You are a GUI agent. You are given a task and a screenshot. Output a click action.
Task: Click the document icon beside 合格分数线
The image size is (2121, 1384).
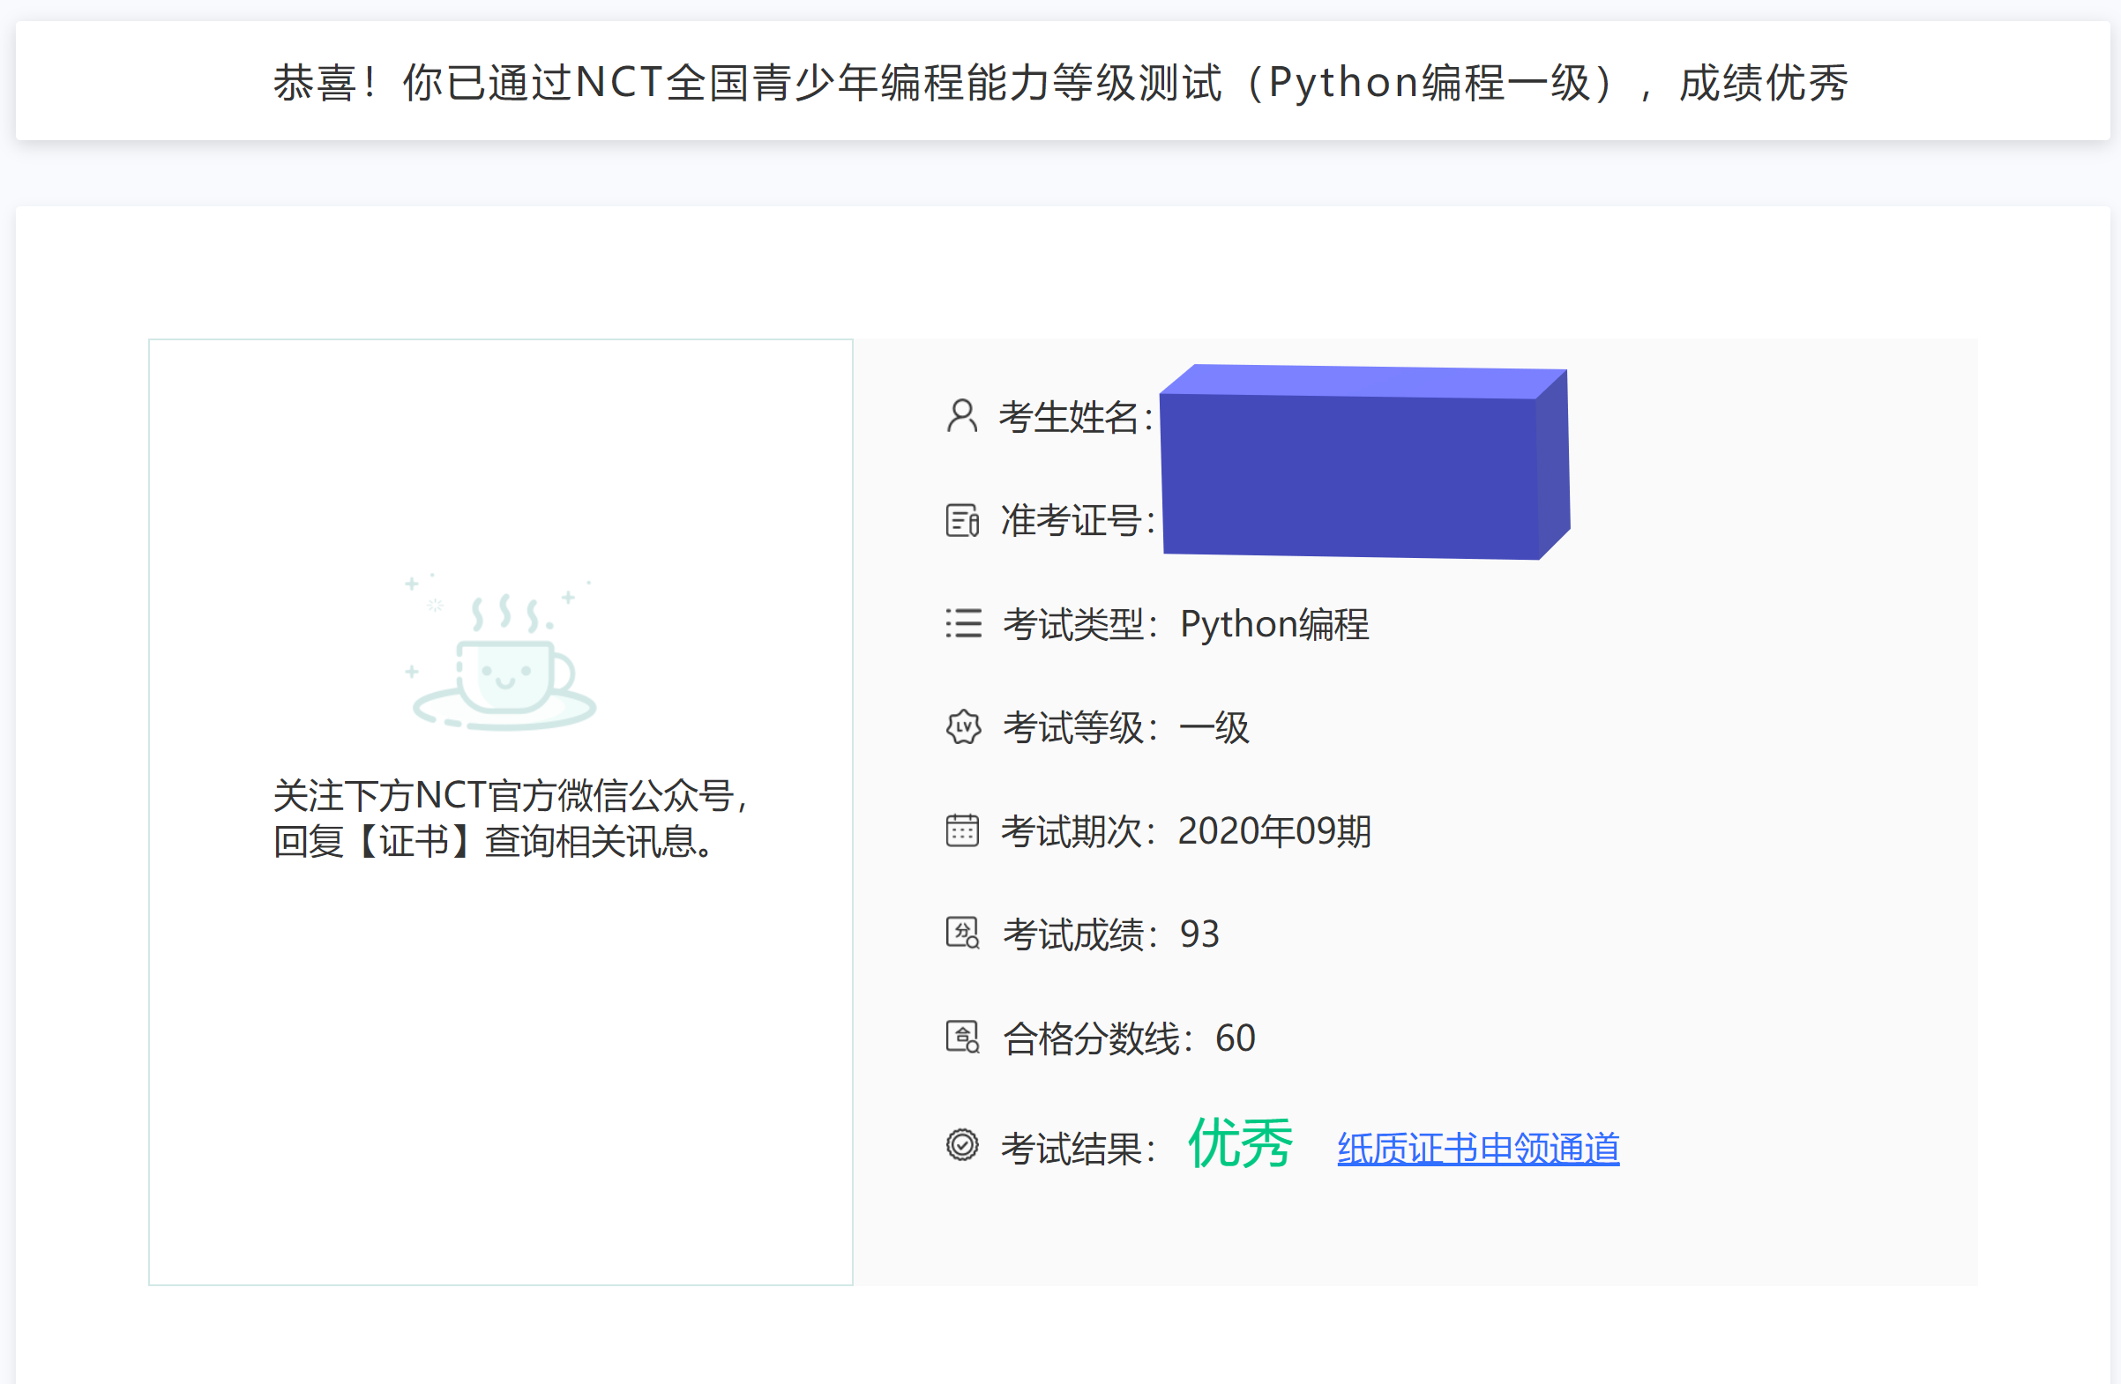click(x=962, y=1038)
